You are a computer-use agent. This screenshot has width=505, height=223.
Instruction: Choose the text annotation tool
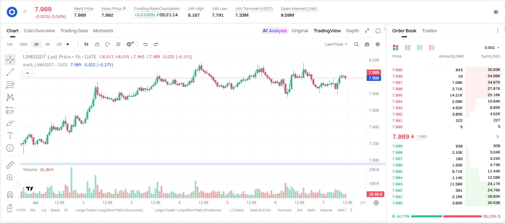point(10,135)
